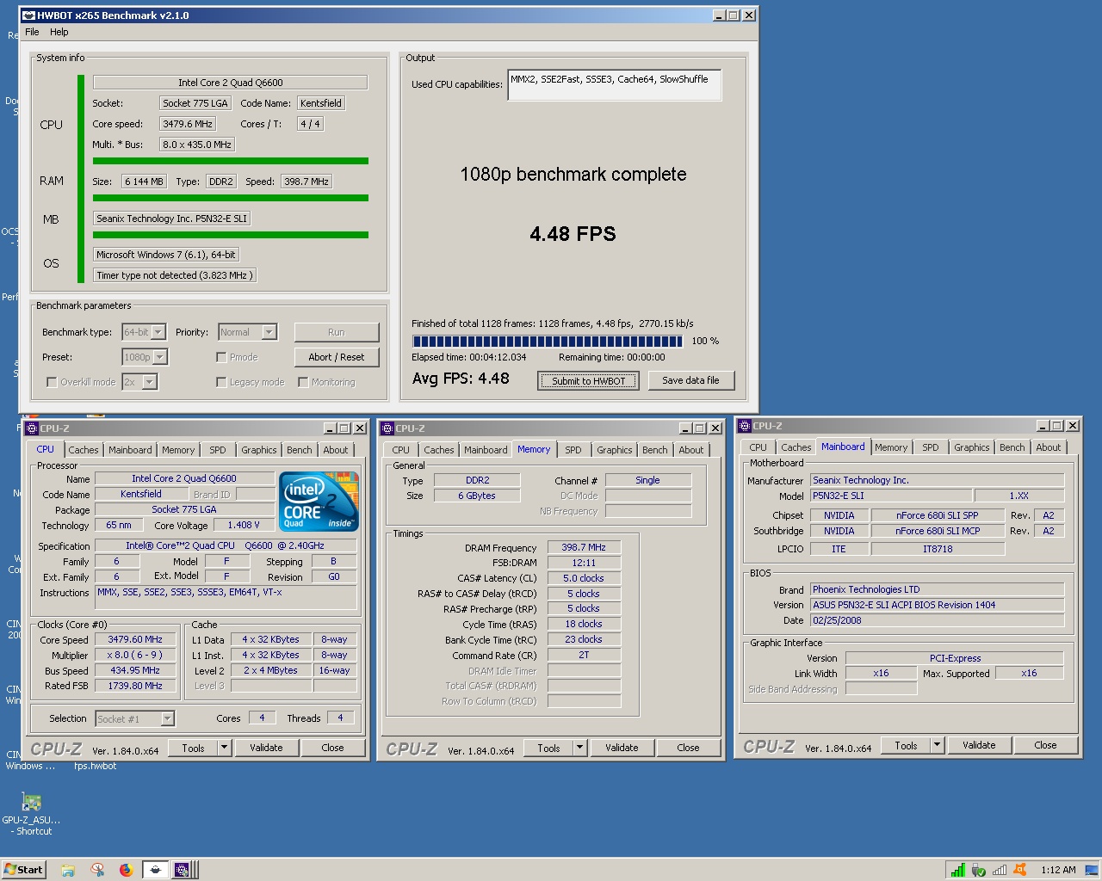Click the orange antivirus tray icon
This screenshot has width=1102, height=881.
(1020, 870)
